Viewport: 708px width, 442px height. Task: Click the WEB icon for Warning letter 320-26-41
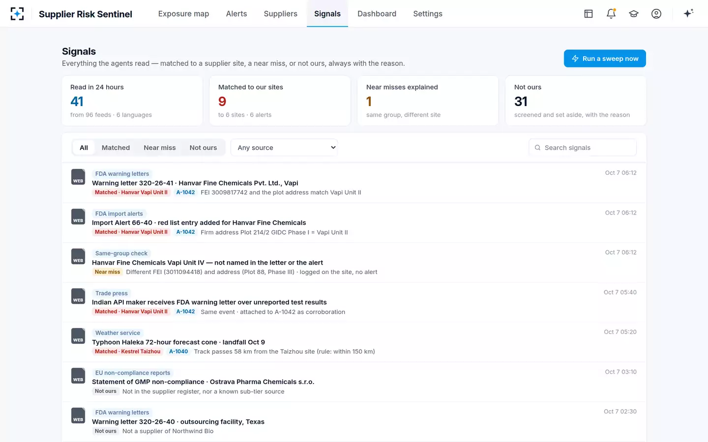pyautogui.click(x=78, y=177)
